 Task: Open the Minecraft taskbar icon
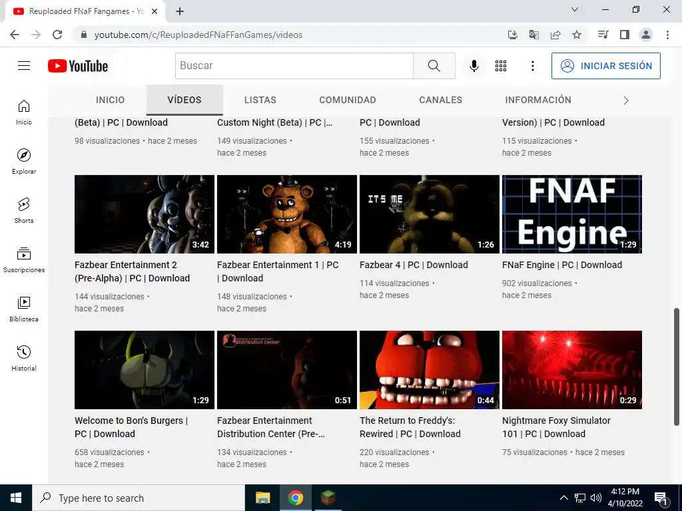click(x=328, y=498)
